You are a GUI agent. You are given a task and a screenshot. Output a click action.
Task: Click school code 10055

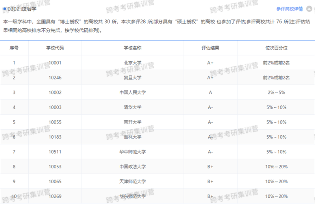coord(55,122)
